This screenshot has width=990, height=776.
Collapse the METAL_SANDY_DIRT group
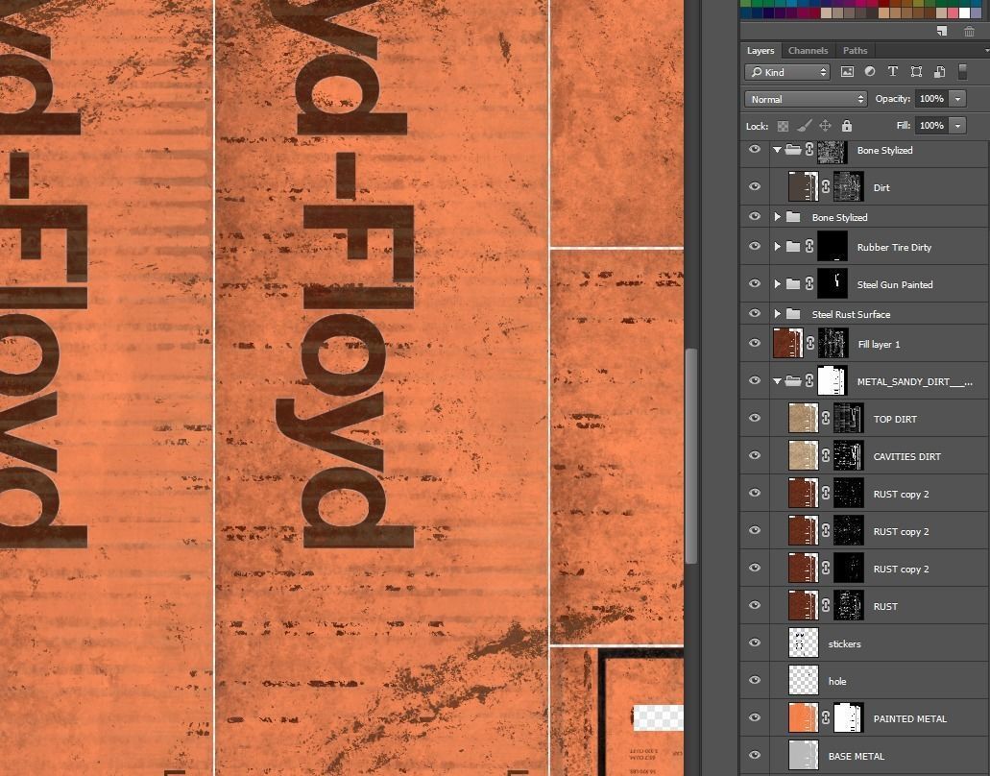pyautogui.click(x=777, y=381)
